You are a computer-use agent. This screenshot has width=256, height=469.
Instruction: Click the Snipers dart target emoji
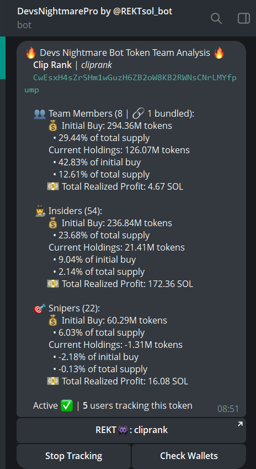[40, 309]
